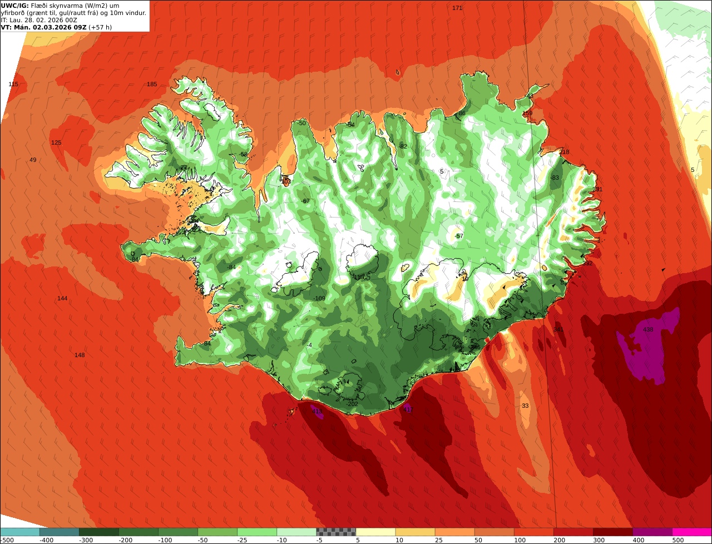Click the -82 value on the map
This screenshot has width=712, height=544.
(403, 146)
